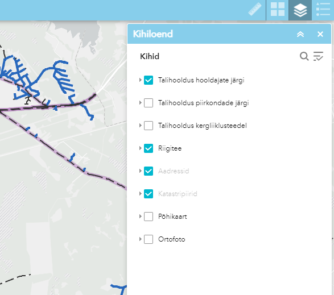Viewport: 334px width, 295px height.
Task: Uncheck Talihooldus hooldajate järgi layer
Action: click(149, 80)
